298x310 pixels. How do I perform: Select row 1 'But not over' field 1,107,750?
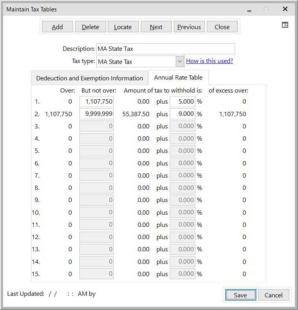click(97, 102)
